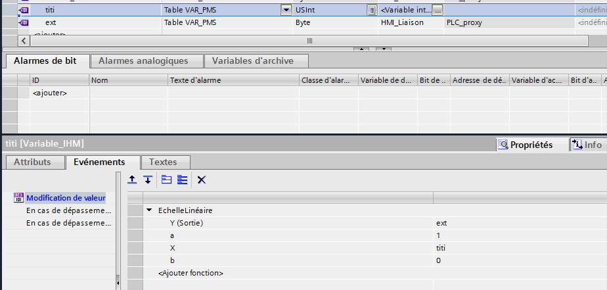Open the Table VAR_PMS dropdown for titi
The image size is (607, 290).
pyautogui.click(x=286, y=10)
